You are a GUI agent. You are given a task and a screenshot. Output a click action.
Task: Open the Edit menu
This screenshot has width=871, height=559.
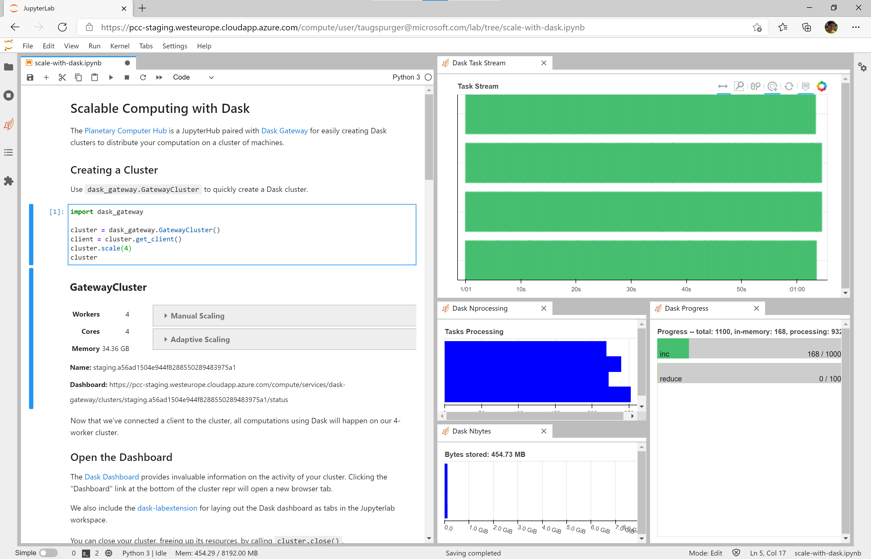pos(48,46)
